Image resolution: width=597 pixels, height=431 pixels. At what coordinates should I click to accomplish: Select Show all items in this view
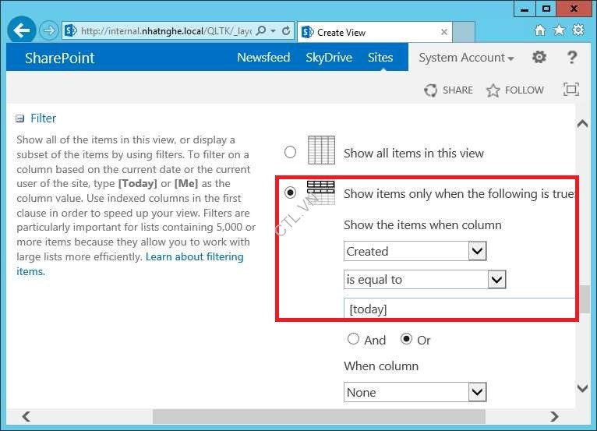pos(291,152)
